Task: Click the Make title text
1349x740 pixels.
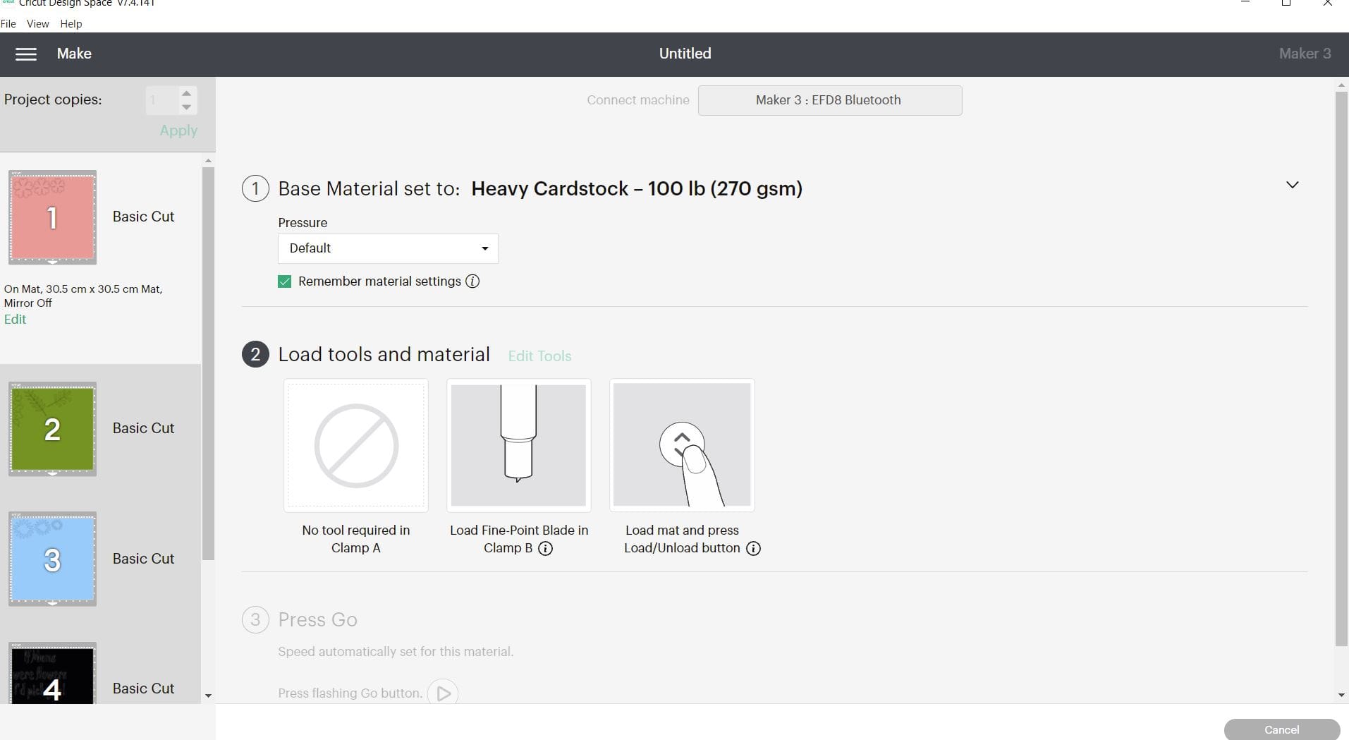Action: tap(74, 54)
